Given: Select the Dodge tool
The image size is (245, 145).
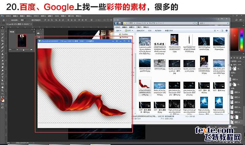Looking at the screenshot, I should (2, 71).
